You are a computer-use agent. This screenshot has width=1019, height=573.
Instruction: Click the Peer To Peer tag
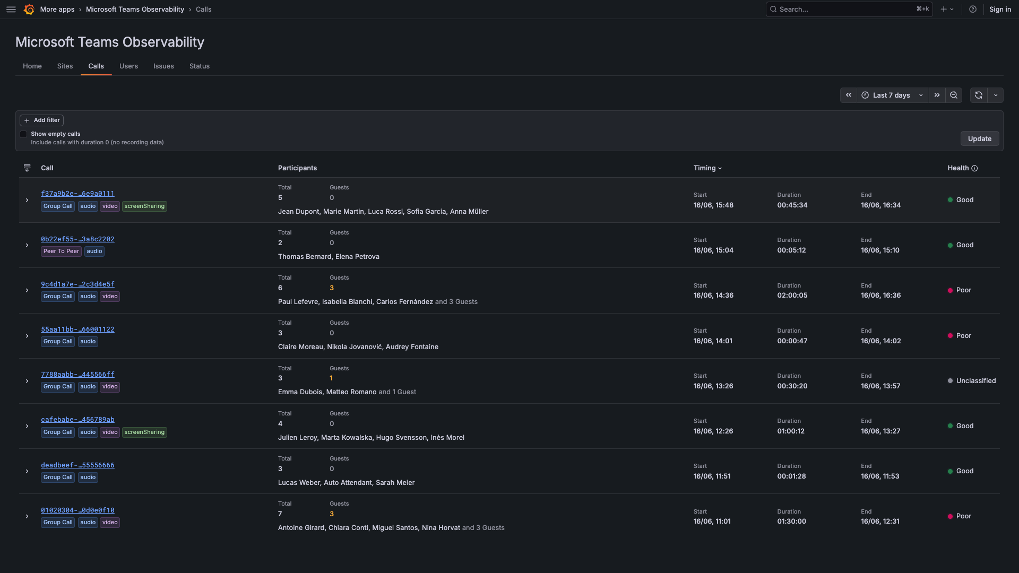pyautogui.click(x=61, y=251)
